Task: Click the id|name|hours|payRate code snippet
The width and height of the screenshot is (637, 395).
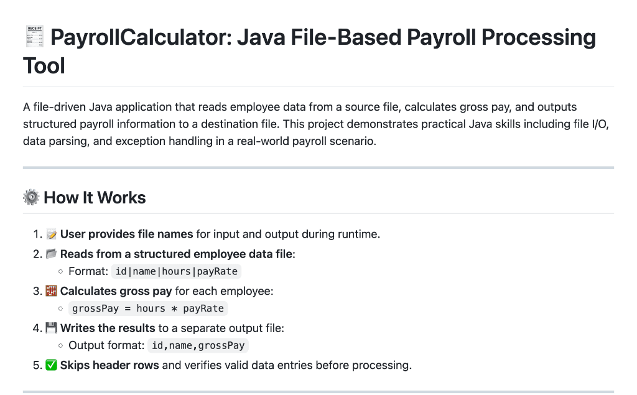Action: click(x=177, y=272)
